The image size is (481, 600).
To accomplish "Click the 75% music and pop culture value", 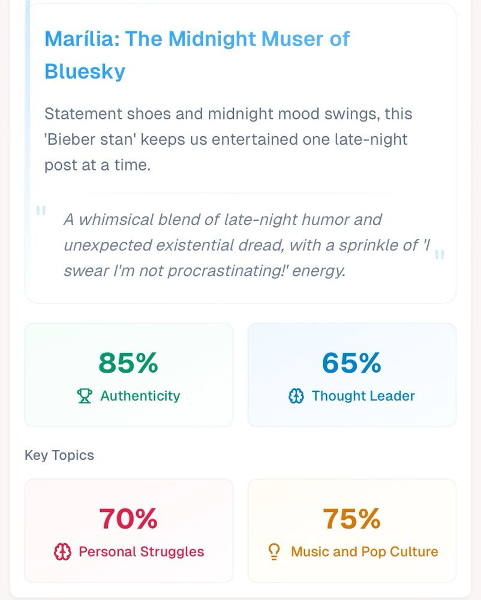I will coord(351,519).
